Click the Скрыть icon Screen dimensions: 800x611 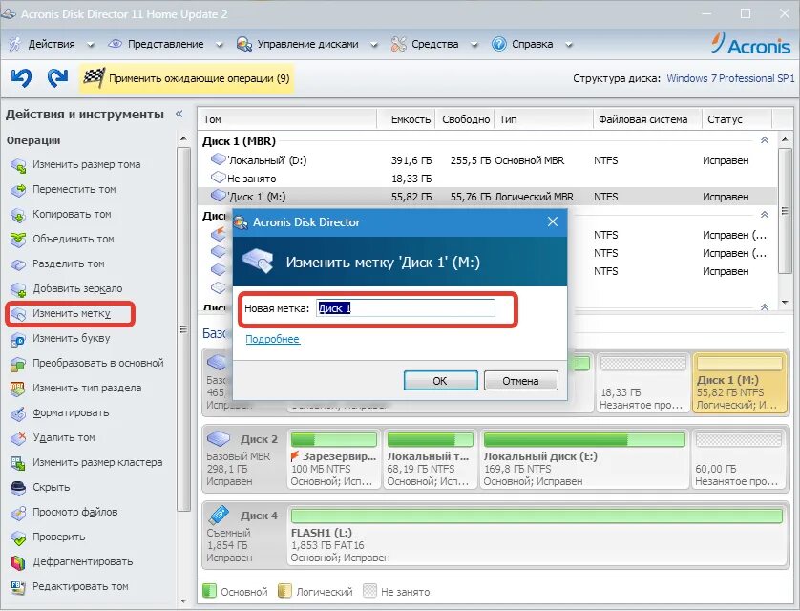tap(18, 488)
